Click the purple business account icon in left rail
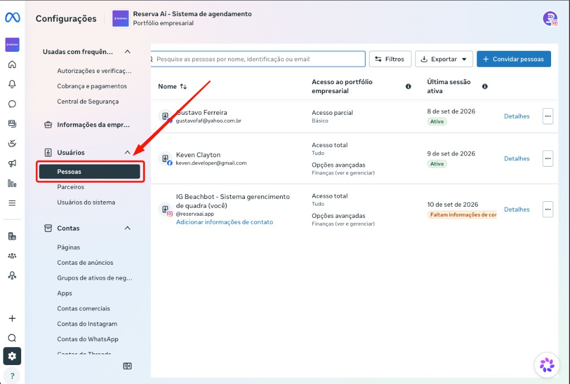The image size is (570, 384). 12,45
